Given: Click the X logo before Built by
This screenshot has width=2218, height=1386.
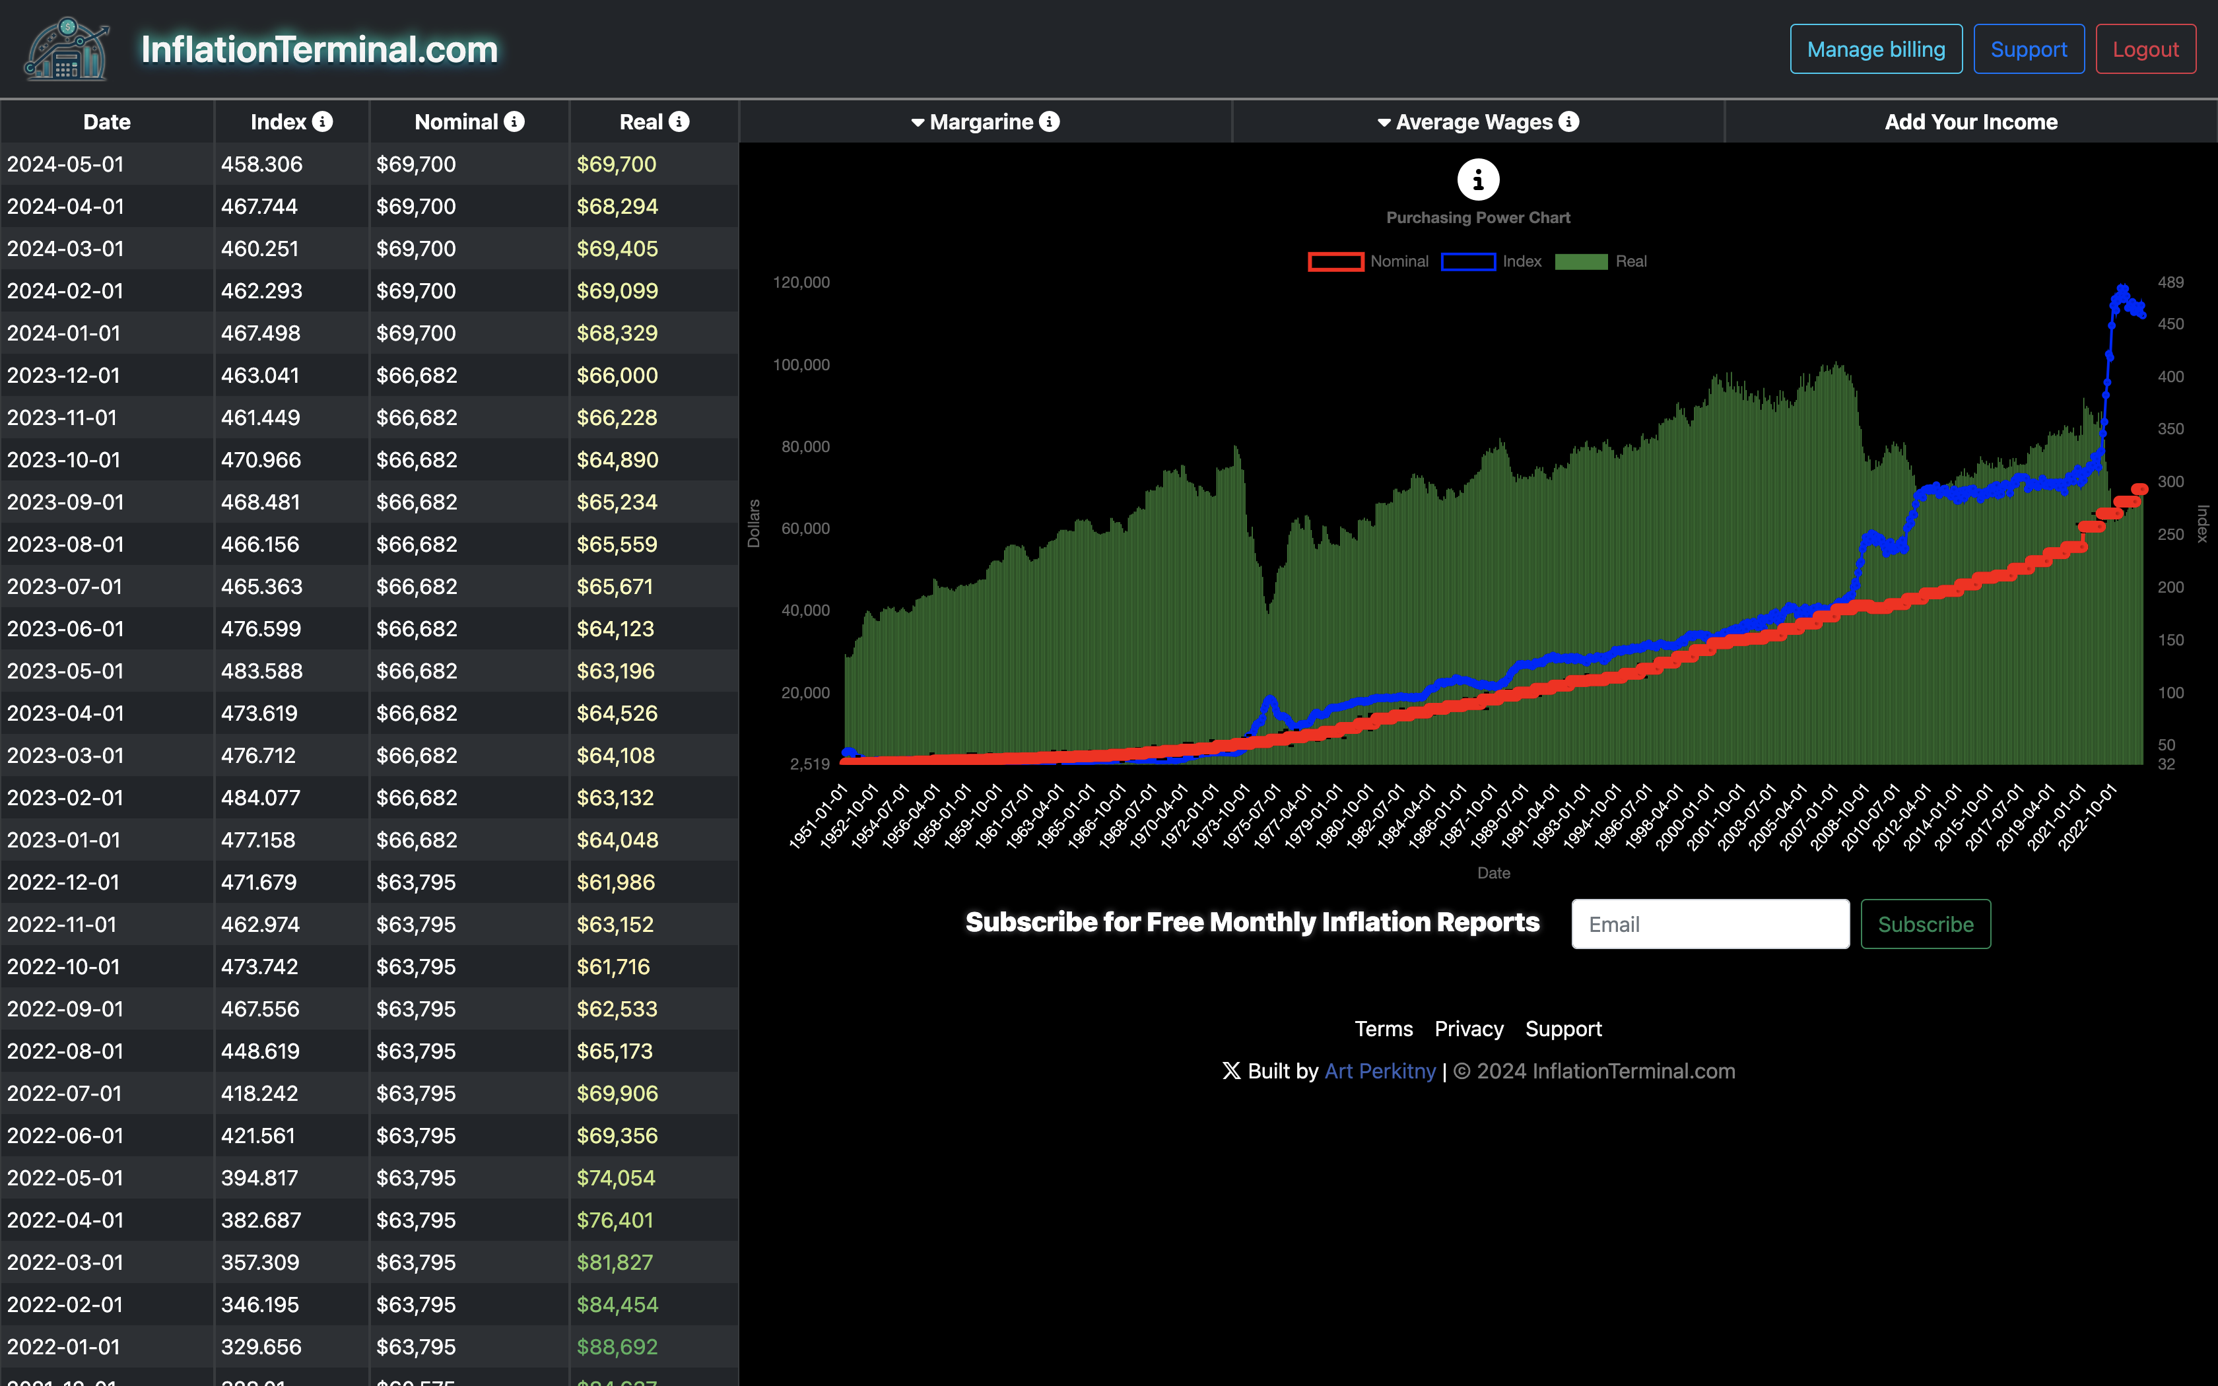Looking at the screenshot, I should [x=1231, y=1071].
